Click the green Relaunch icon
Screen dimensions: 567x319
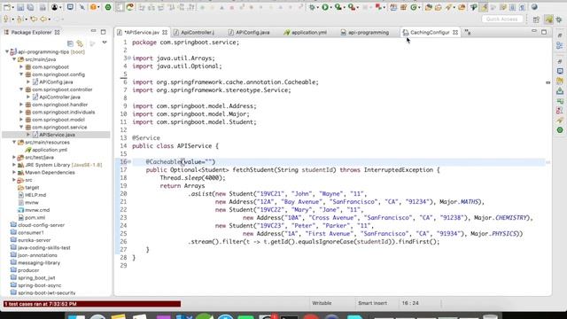tap(108, 7)
